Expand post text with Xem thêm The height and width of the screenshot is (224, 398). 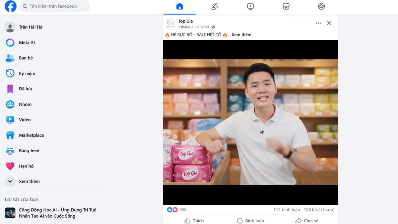tap(241, 35)
